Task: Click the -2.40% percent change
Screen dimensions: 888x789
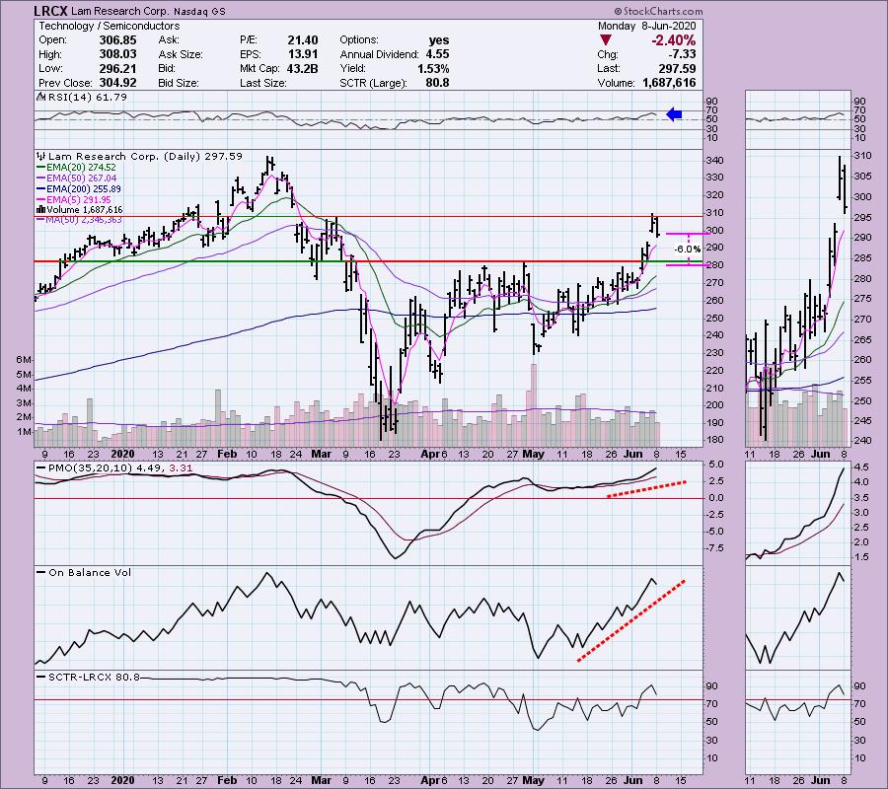Action: coord(673,40)
